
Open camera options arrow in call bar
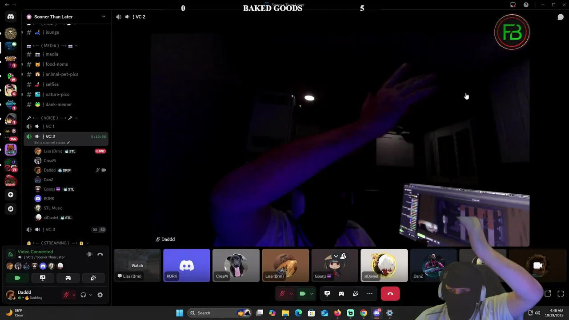point(312,294)
